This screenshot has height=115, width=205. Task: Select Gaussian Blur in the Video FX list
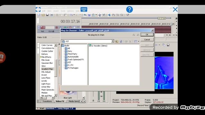click(x=47, y=63)
